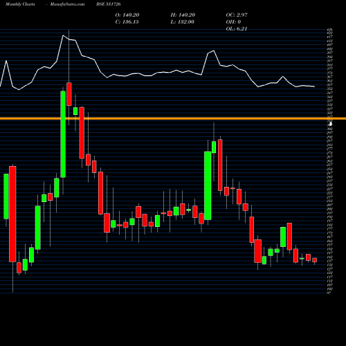Click the low value 'L: 132.00'

tap(183, 22)
